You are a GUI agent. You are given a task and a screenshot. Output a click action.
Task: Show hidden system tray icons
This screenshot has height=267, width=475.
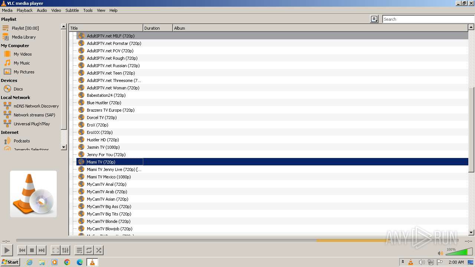click(403, 262)
